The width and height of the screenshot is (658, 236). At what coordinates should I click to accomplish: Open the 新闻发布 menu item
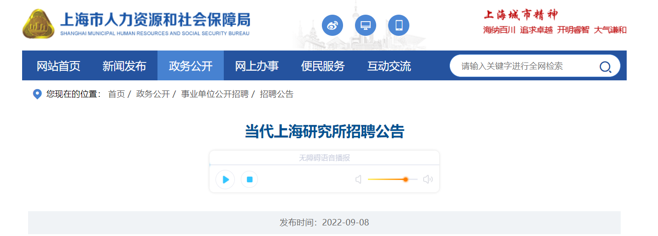124,66
